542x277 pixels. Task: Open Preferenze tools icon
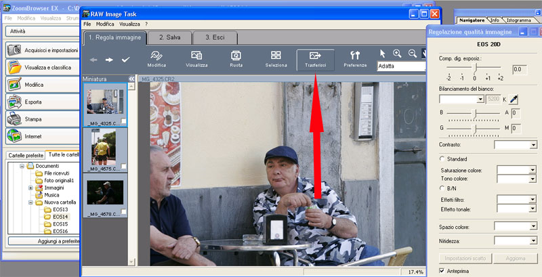point(355,59)
